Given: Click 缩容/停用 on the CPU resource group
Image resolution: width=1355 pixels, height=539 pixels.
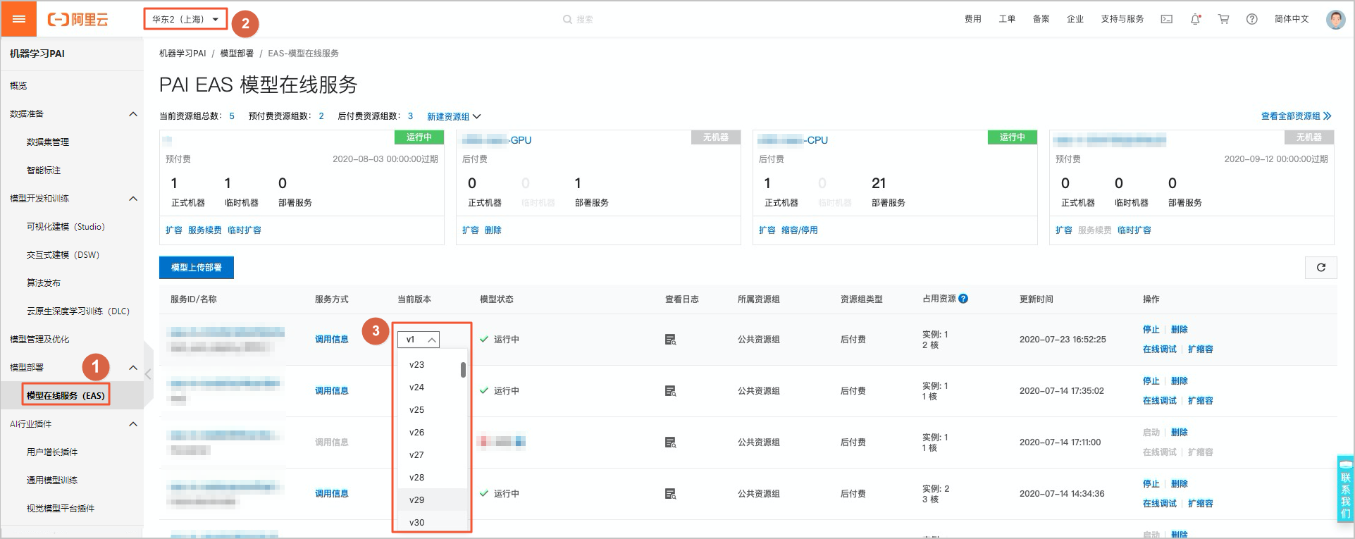Looking at the screenshot, I should tap(800, 230).
